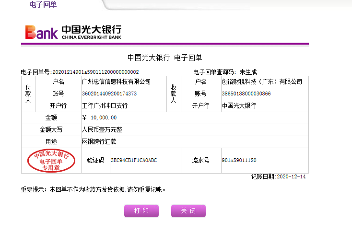352x234 pixels.
Task: Select verification code 3EC94CB1F1CA0ADC
Action: (x=134, y=160)
